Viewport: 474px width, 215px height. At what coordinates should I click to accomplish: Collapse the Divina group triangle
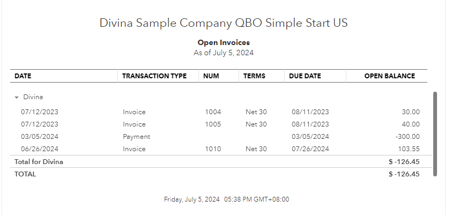pyautogui.click(x=17, y=98)
